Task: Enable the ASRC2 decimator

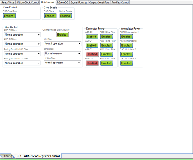Action: [x=92, y=54]
